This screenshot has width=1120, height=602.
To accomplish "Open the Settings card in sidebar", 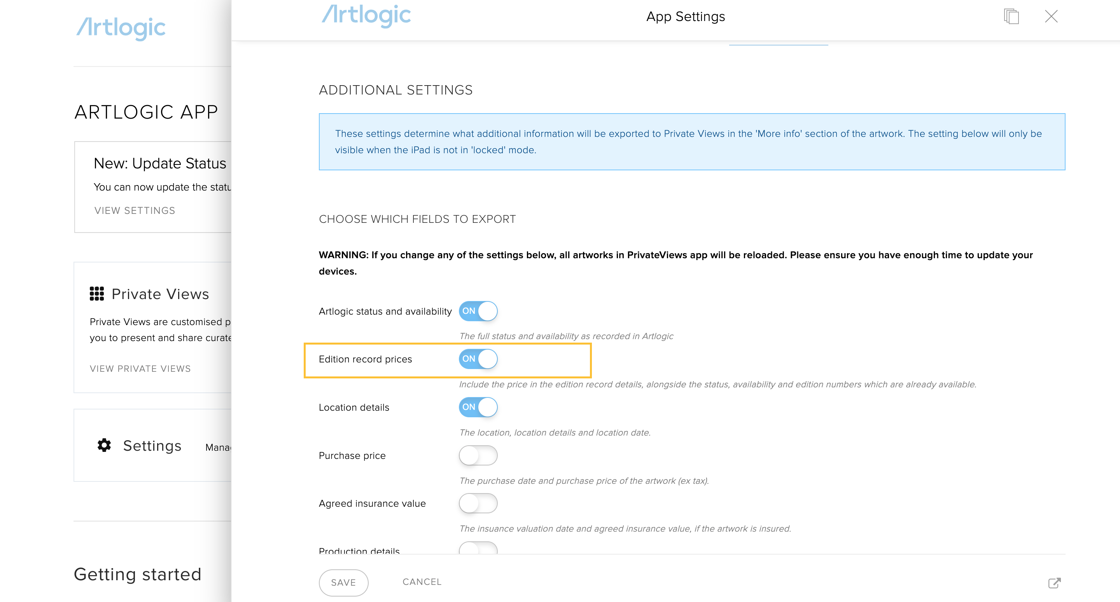I will (x=152, y=445).
